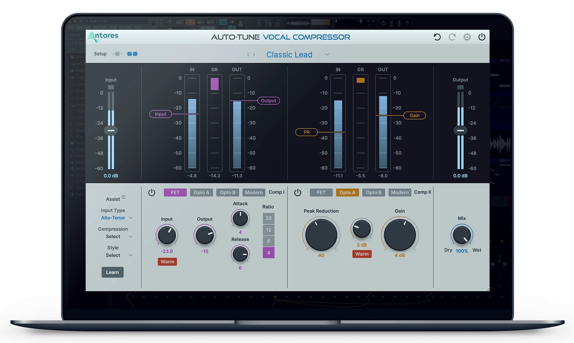Click the Assist help question mark
Image resolution: width=574 pixels, height=343 pixels.
point(124,197)
